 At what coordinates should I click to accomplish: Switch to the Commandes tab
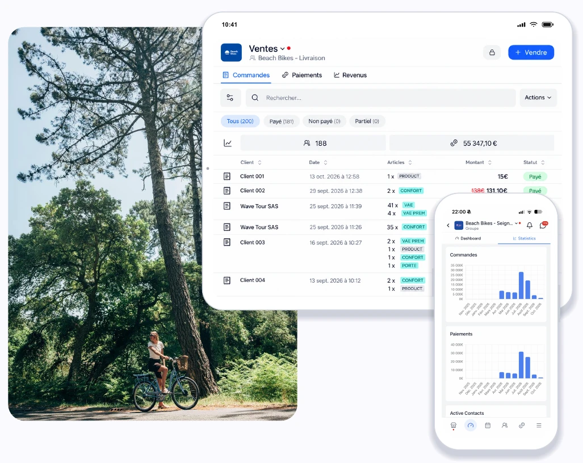[246, 75]
